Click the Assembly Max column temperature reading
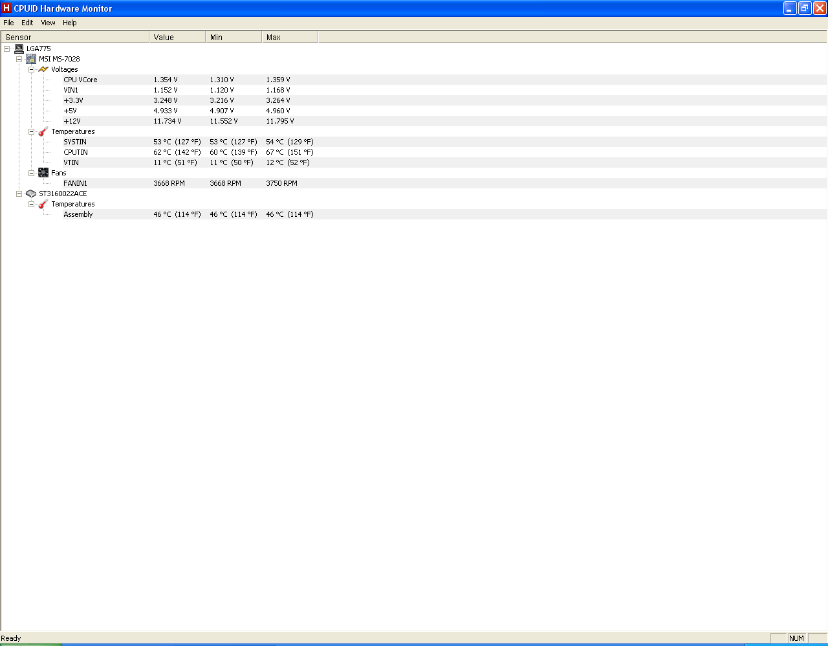 click(x=290, y=214)
